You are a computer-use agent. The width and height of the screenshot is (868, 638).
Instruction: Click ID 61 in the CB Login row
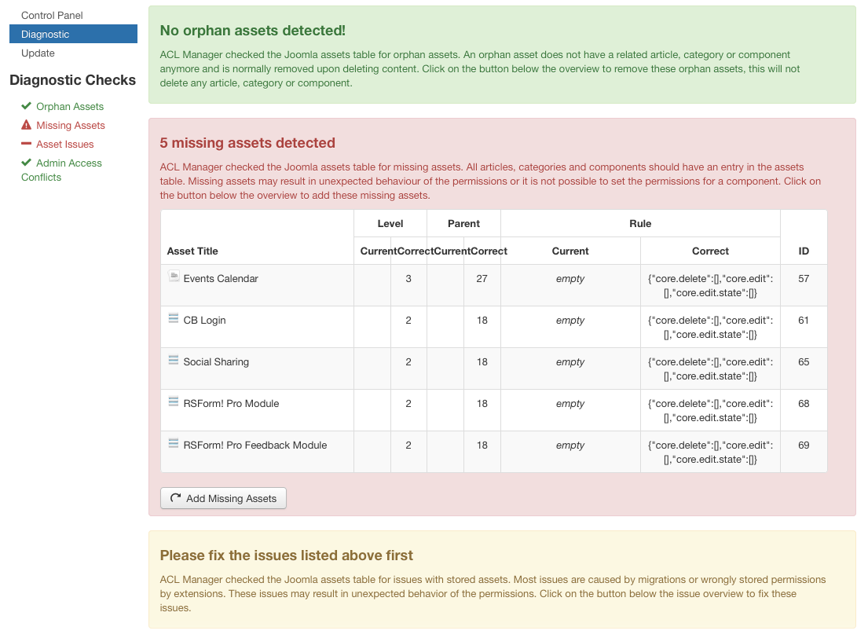point(804,320)
